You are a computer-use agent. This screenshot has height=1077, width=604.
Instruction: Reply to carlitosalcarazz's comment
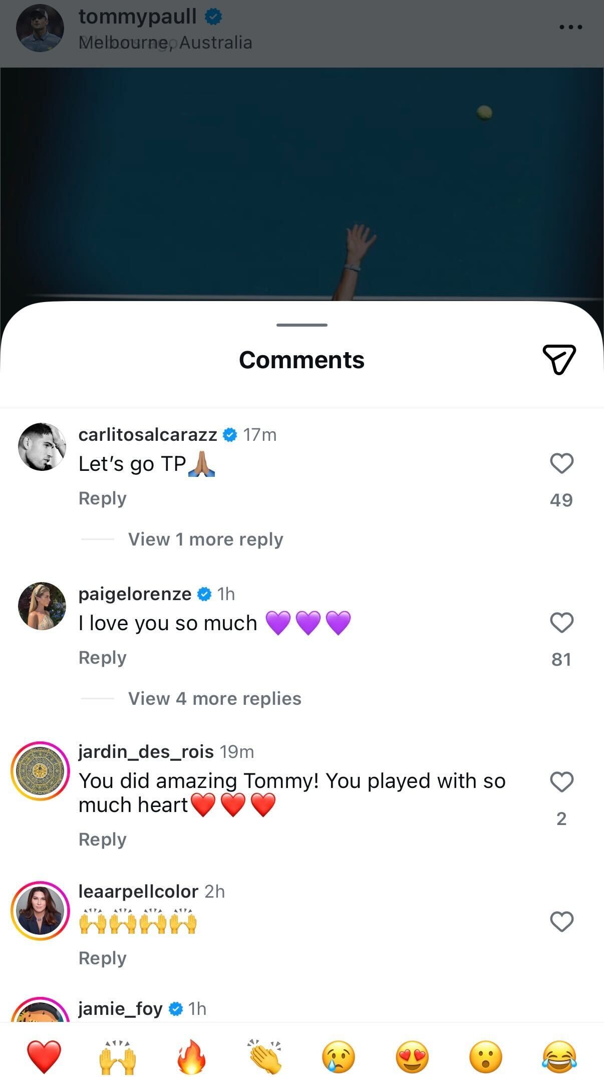[103, 498]
